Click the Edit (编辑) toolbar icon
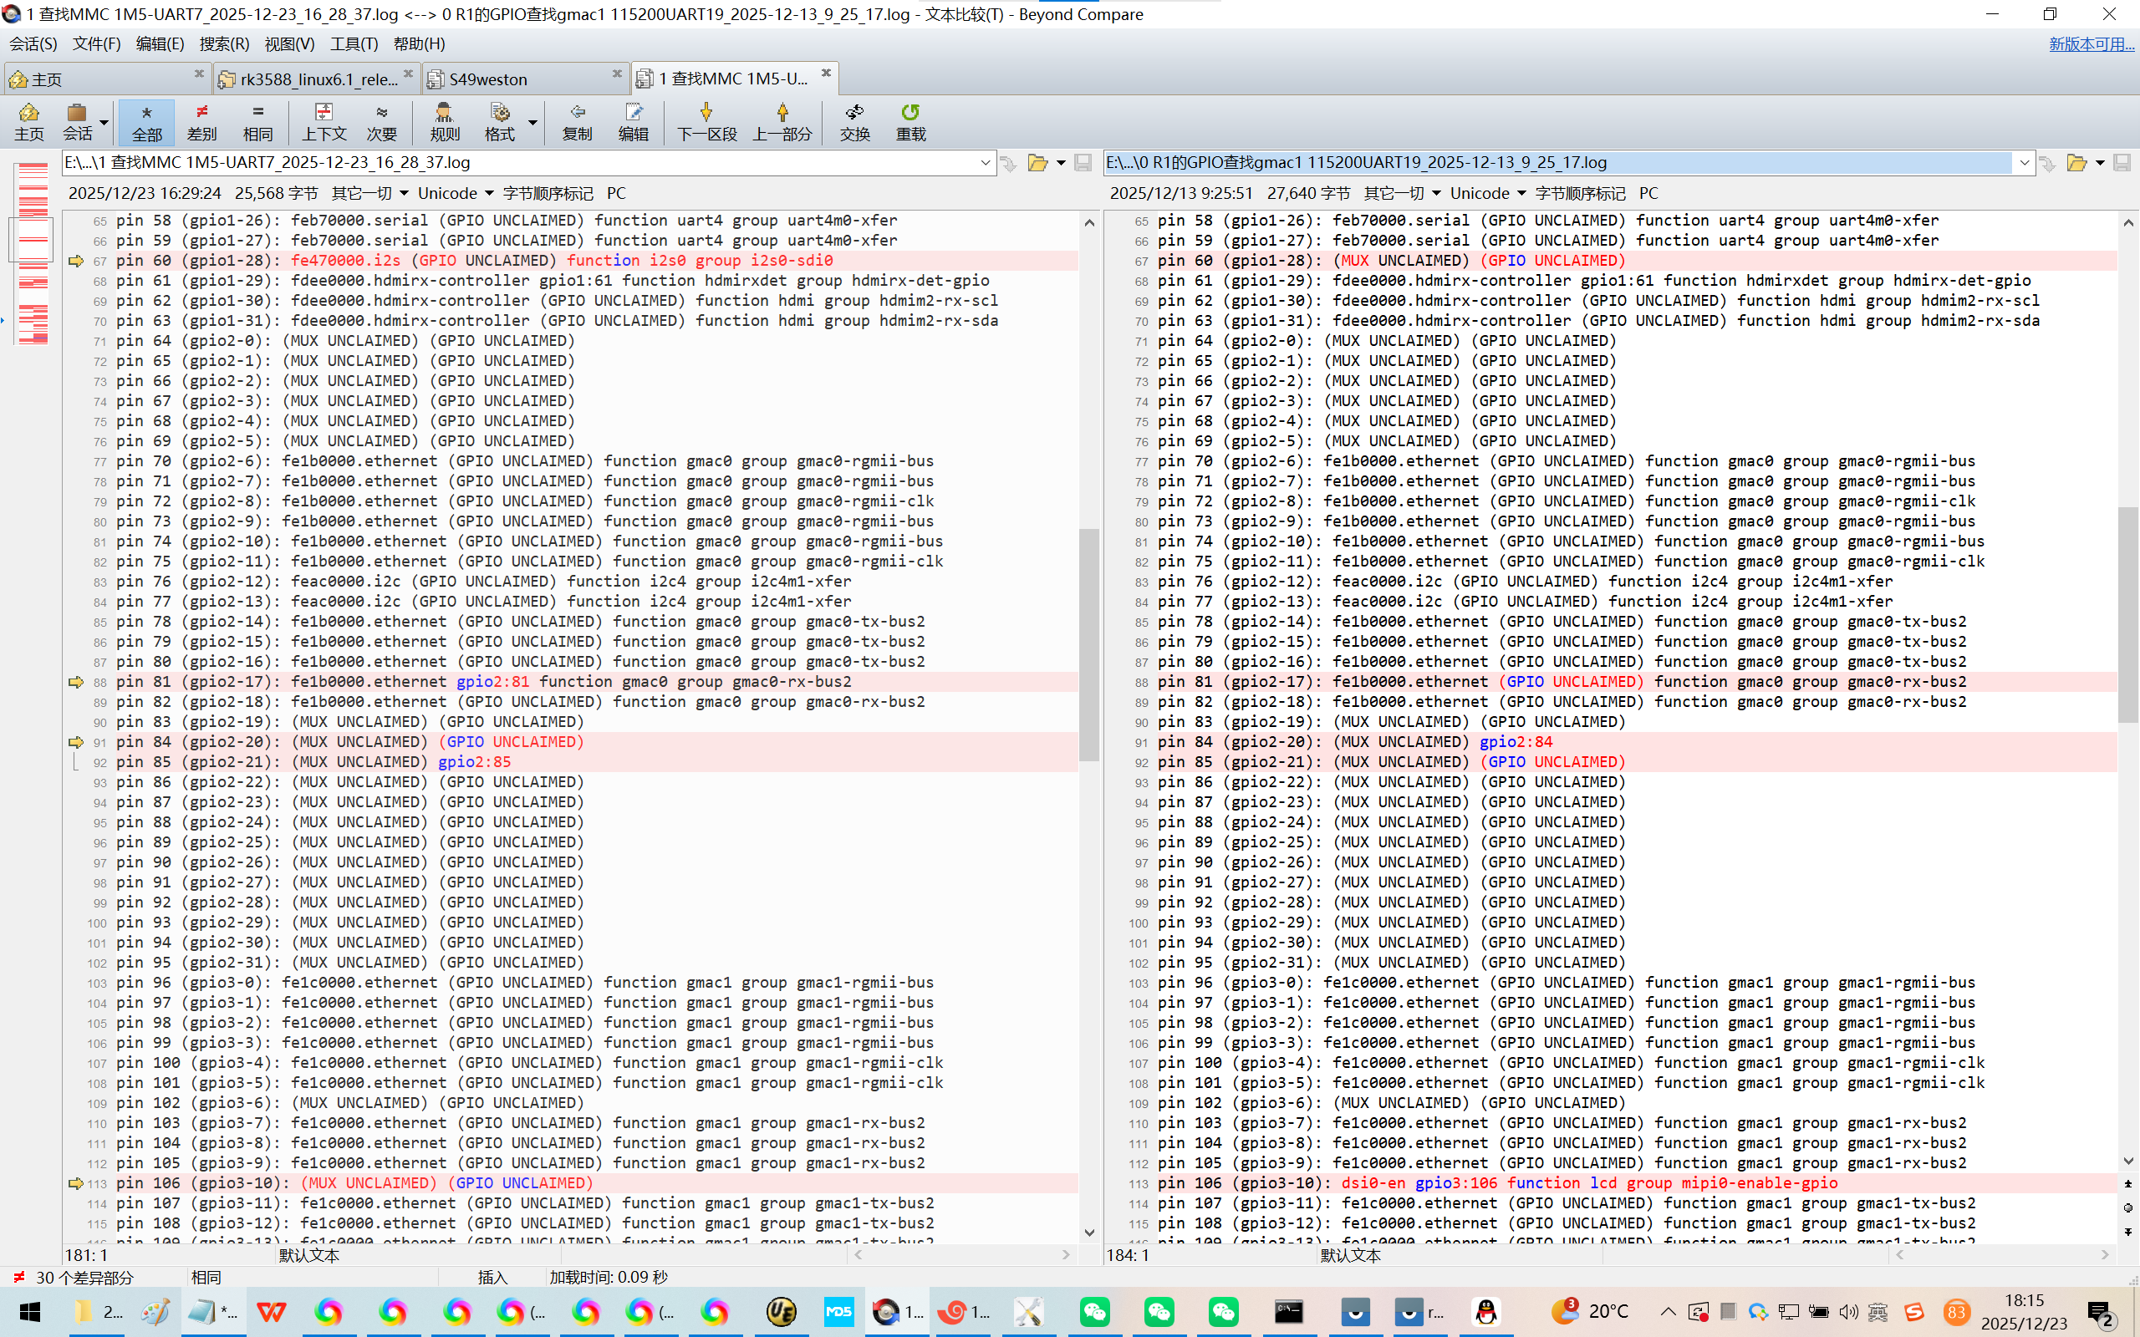 [633, 121]
